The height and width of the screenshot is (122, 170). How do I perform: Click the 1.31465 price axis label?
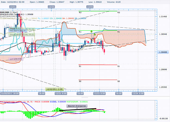tap(163, 17)
